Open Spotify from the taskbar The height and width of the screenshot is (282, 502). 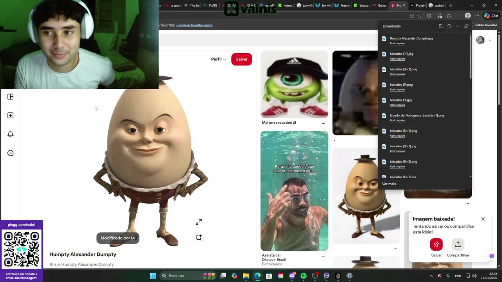point(304,276)
